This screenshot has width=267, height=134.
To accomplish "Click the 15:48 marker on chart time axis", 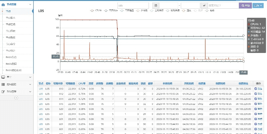I will 244,72.
